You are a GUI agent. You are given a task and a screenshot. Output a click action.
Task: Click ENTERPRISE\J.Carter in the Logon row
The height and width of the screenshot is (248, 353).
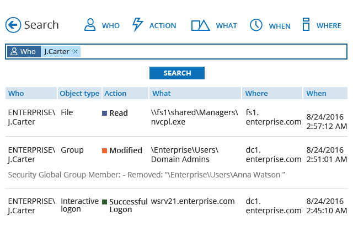tap(31, 206)
